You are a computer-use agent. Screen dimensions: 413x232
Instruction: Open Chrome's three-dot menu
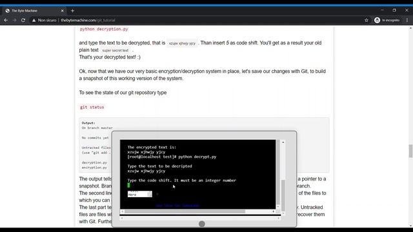click(407, 20)
